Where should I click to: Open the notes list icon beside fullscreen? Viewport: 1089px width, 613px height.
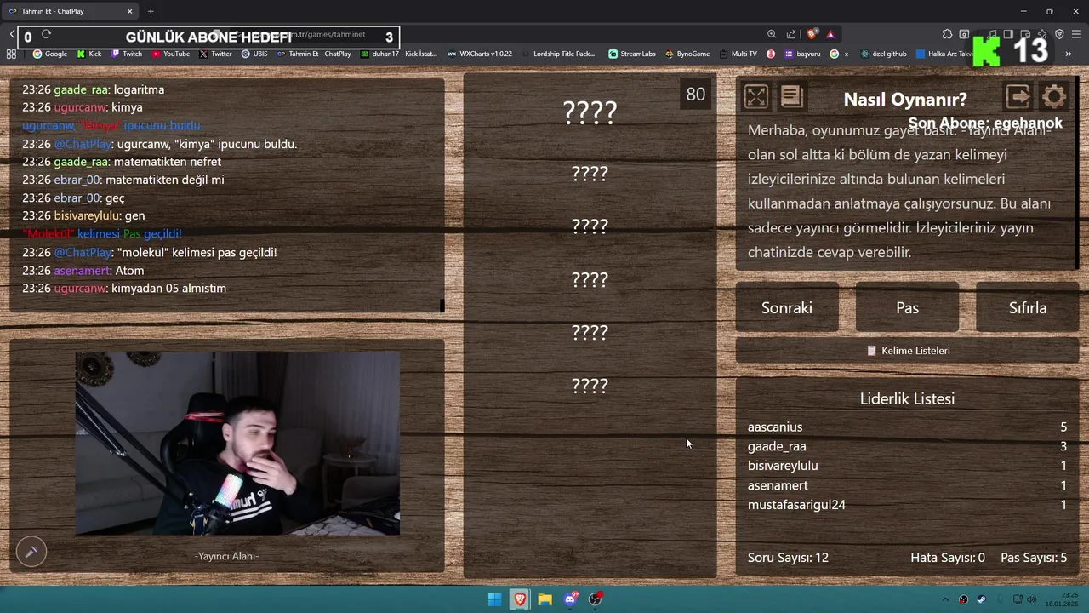tap(791, 97)
